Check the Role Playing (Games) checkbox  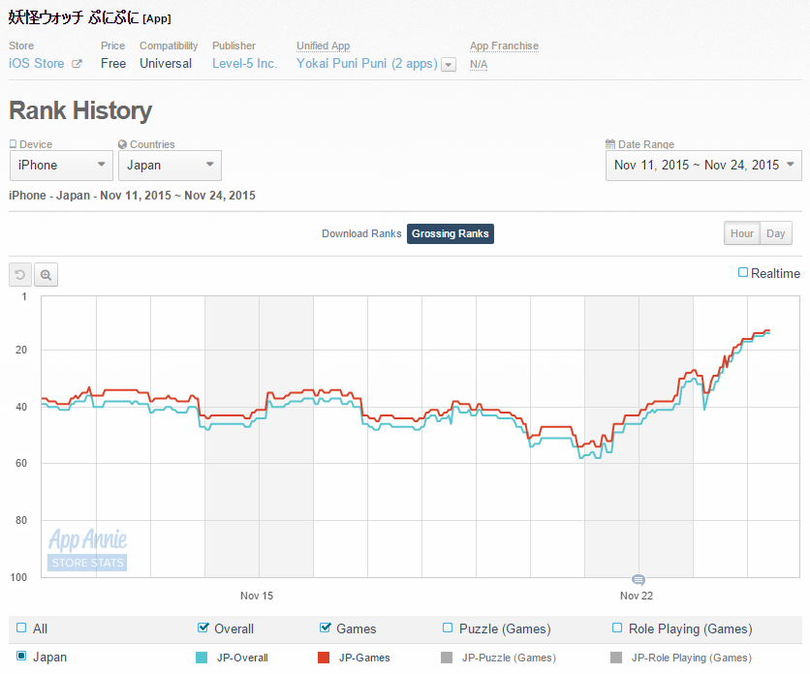click(617, 628)
